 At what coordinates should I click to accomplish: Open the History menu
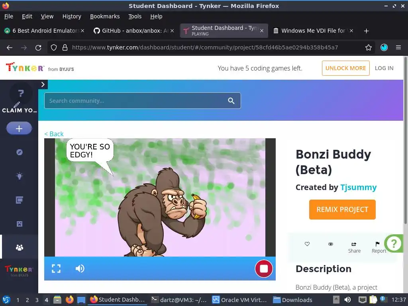click(x=72, y=16)
